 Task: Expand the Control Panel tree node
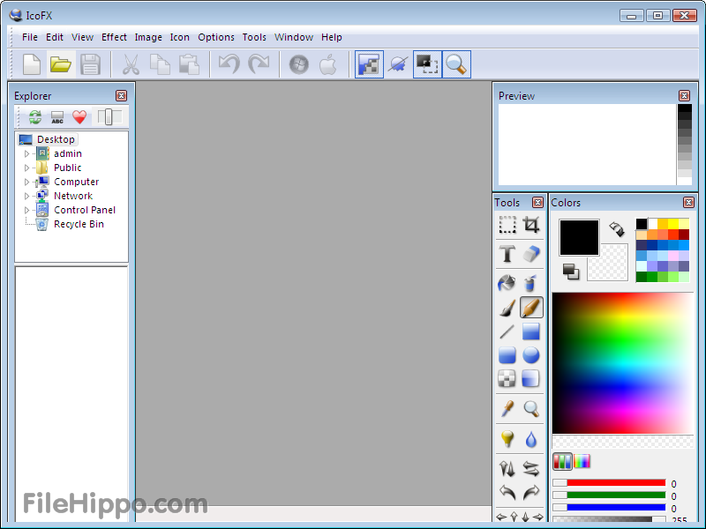[x=26, y=210]
